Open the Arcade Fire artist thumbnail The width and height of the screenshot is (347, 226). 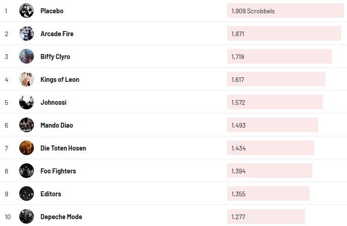27,33
